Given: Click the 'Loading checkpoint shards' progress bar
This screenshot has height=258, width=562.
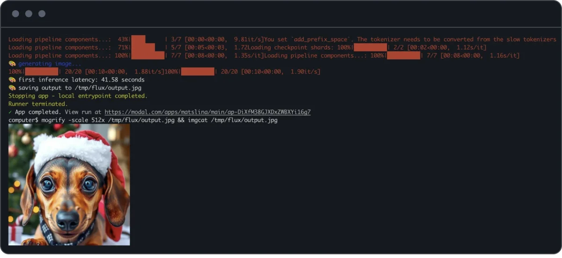Looking at the screenshot, I should coord(370,48).
